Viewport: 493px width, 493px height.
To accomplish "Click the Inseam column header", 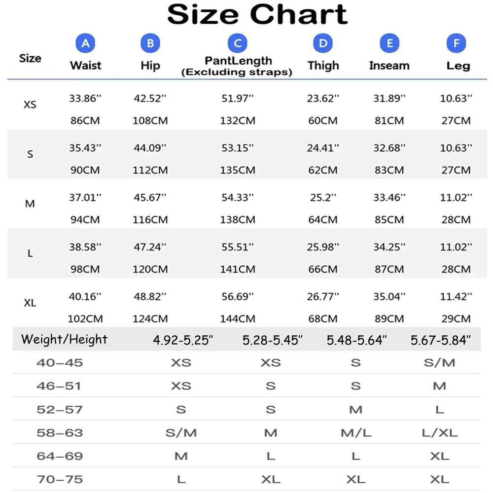I will point(389,66).
